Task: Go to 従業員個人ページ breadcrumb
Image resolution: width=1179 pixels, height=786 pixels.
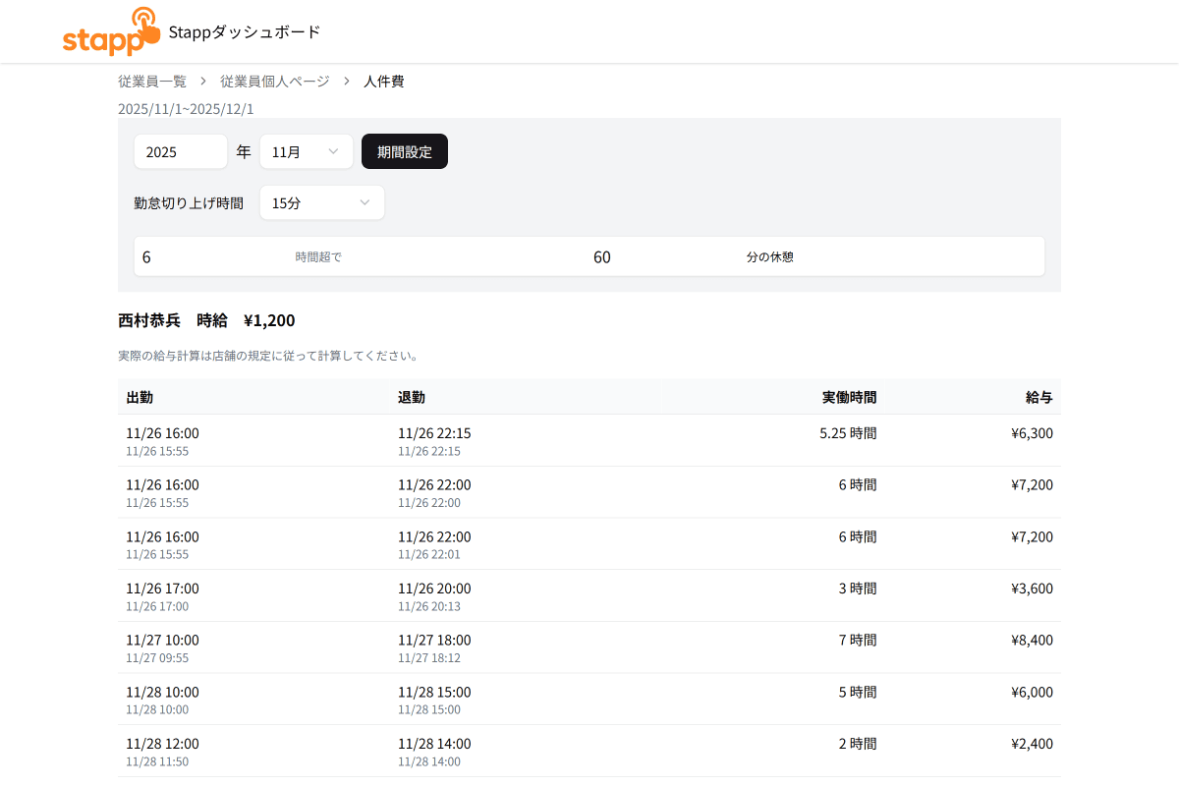Action: pos(275,82)
